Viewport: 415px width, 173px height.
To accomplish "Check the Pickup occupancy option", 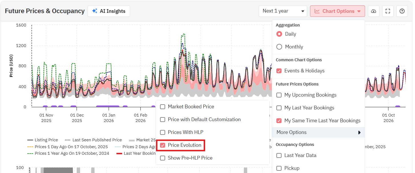I will pos(279,168).
